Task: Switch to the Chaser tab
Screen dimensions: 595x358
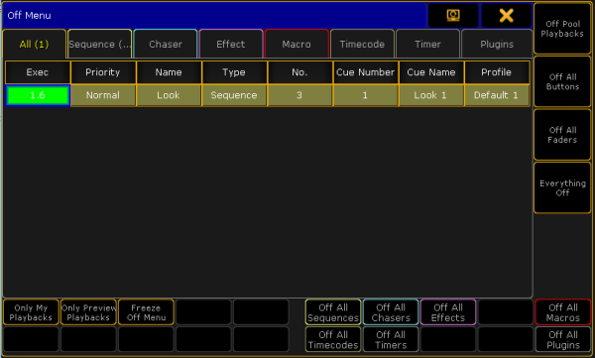Action: [166, 44]
